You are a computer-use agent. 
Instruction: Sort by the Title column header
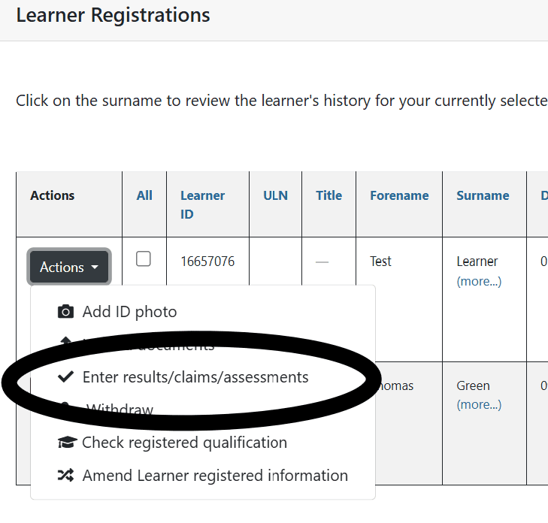(x=328, y=195)
